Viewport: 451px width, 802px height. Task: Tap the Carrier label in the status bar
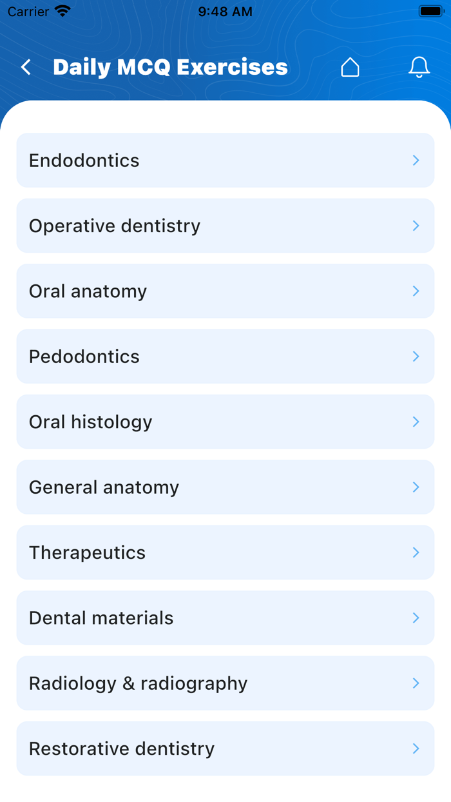[26, 11]
